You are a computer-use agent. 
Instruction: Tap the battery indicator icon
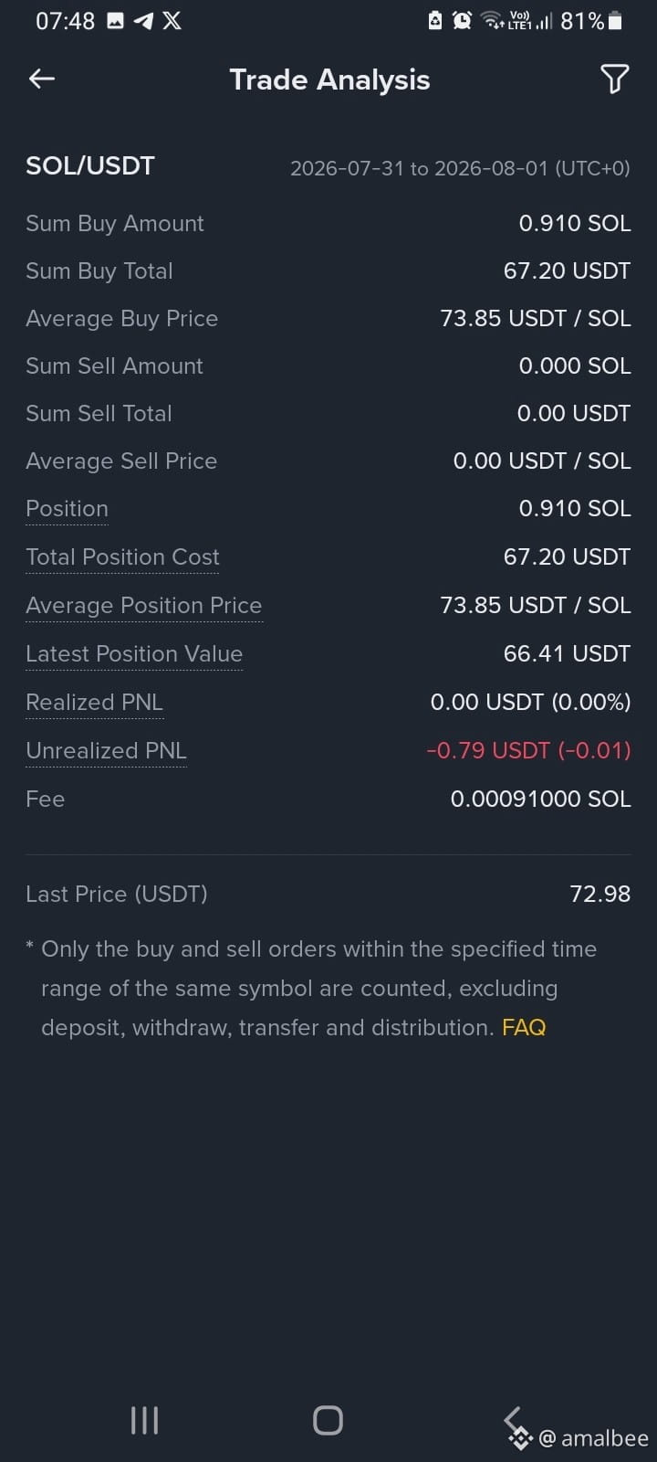(x=615, y=20)
